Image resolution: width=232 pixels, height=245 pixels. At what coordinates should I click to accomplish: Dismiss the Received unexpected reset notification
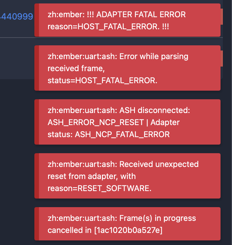point(127,176)
